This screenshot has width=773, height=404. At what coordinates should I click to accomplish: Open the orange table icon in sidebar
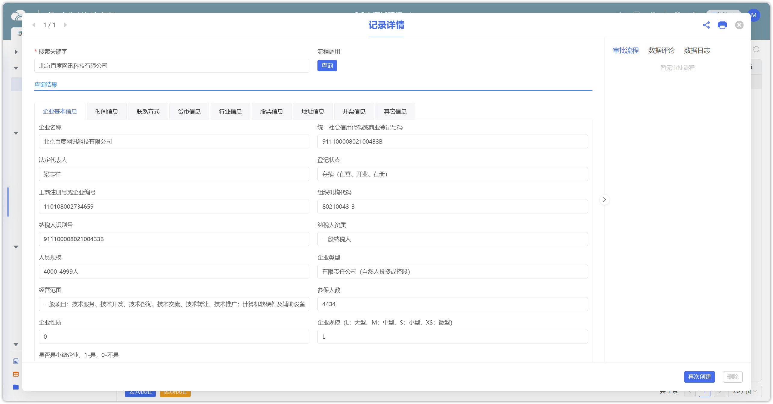(16, 374)
